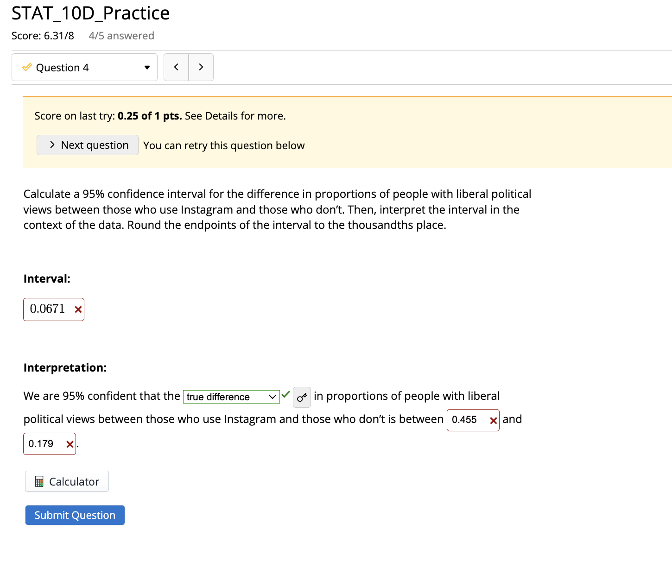This screenshot has height=568, width=672.
Task: Click inside the 0.0671 interval input field
Action: click(x=49, y=309)
